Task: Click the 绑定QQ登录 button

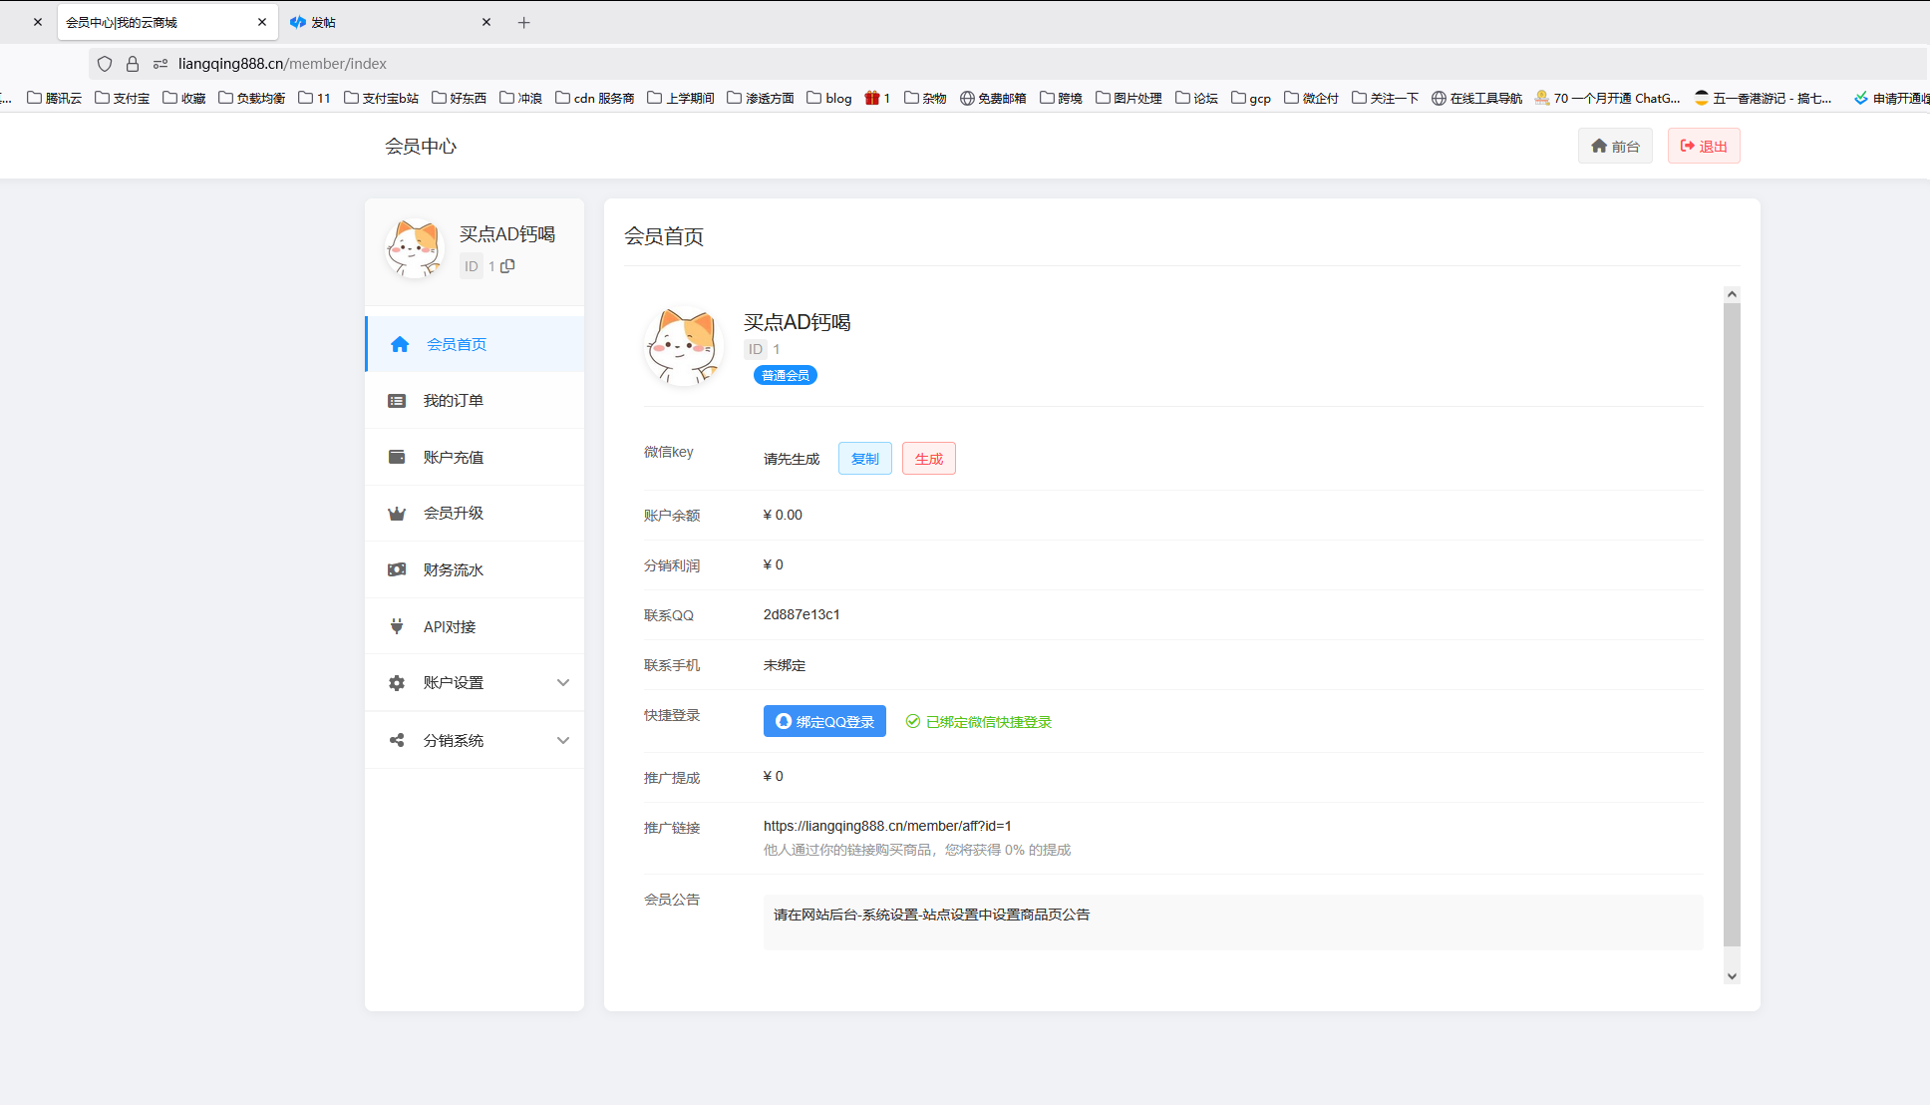Action: pyautogui.click(x=824, y=721)
